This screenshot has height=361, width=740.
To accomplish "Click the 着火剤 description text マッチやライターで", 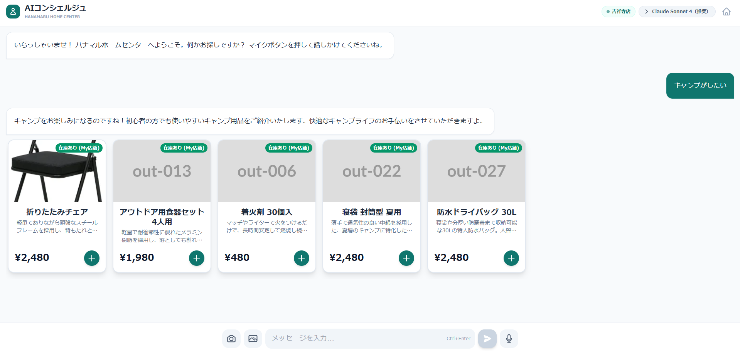I will [x=267, y=227].
